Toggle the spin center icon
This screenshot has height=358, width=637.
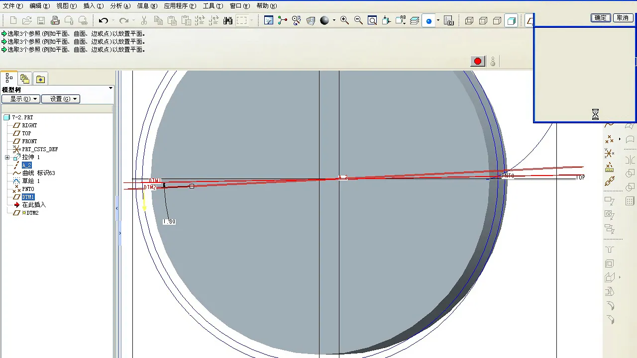[283, 20]
